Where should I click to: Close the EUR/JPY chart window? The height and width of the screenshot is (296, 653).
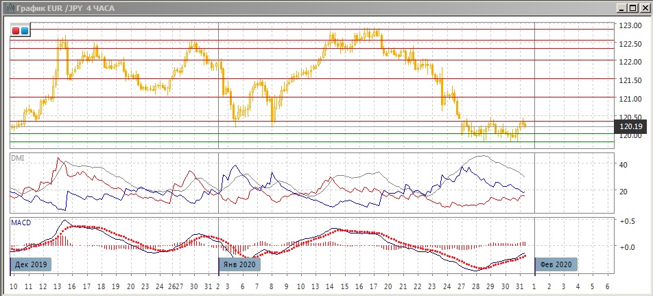tap(644, 7)
